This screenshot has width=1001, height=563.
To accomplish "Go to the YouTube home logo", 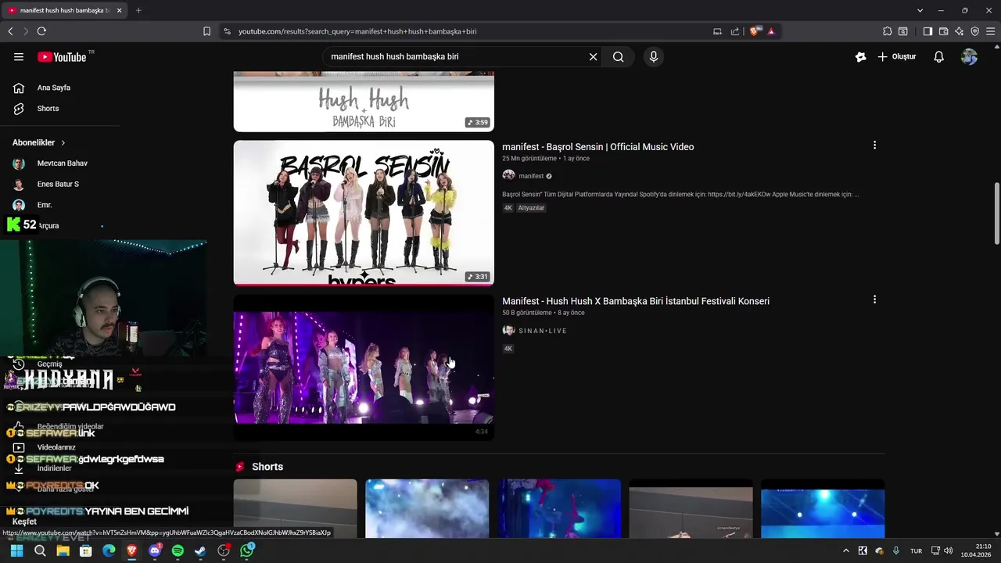I will pyautogui.click(x=62, y=56).
